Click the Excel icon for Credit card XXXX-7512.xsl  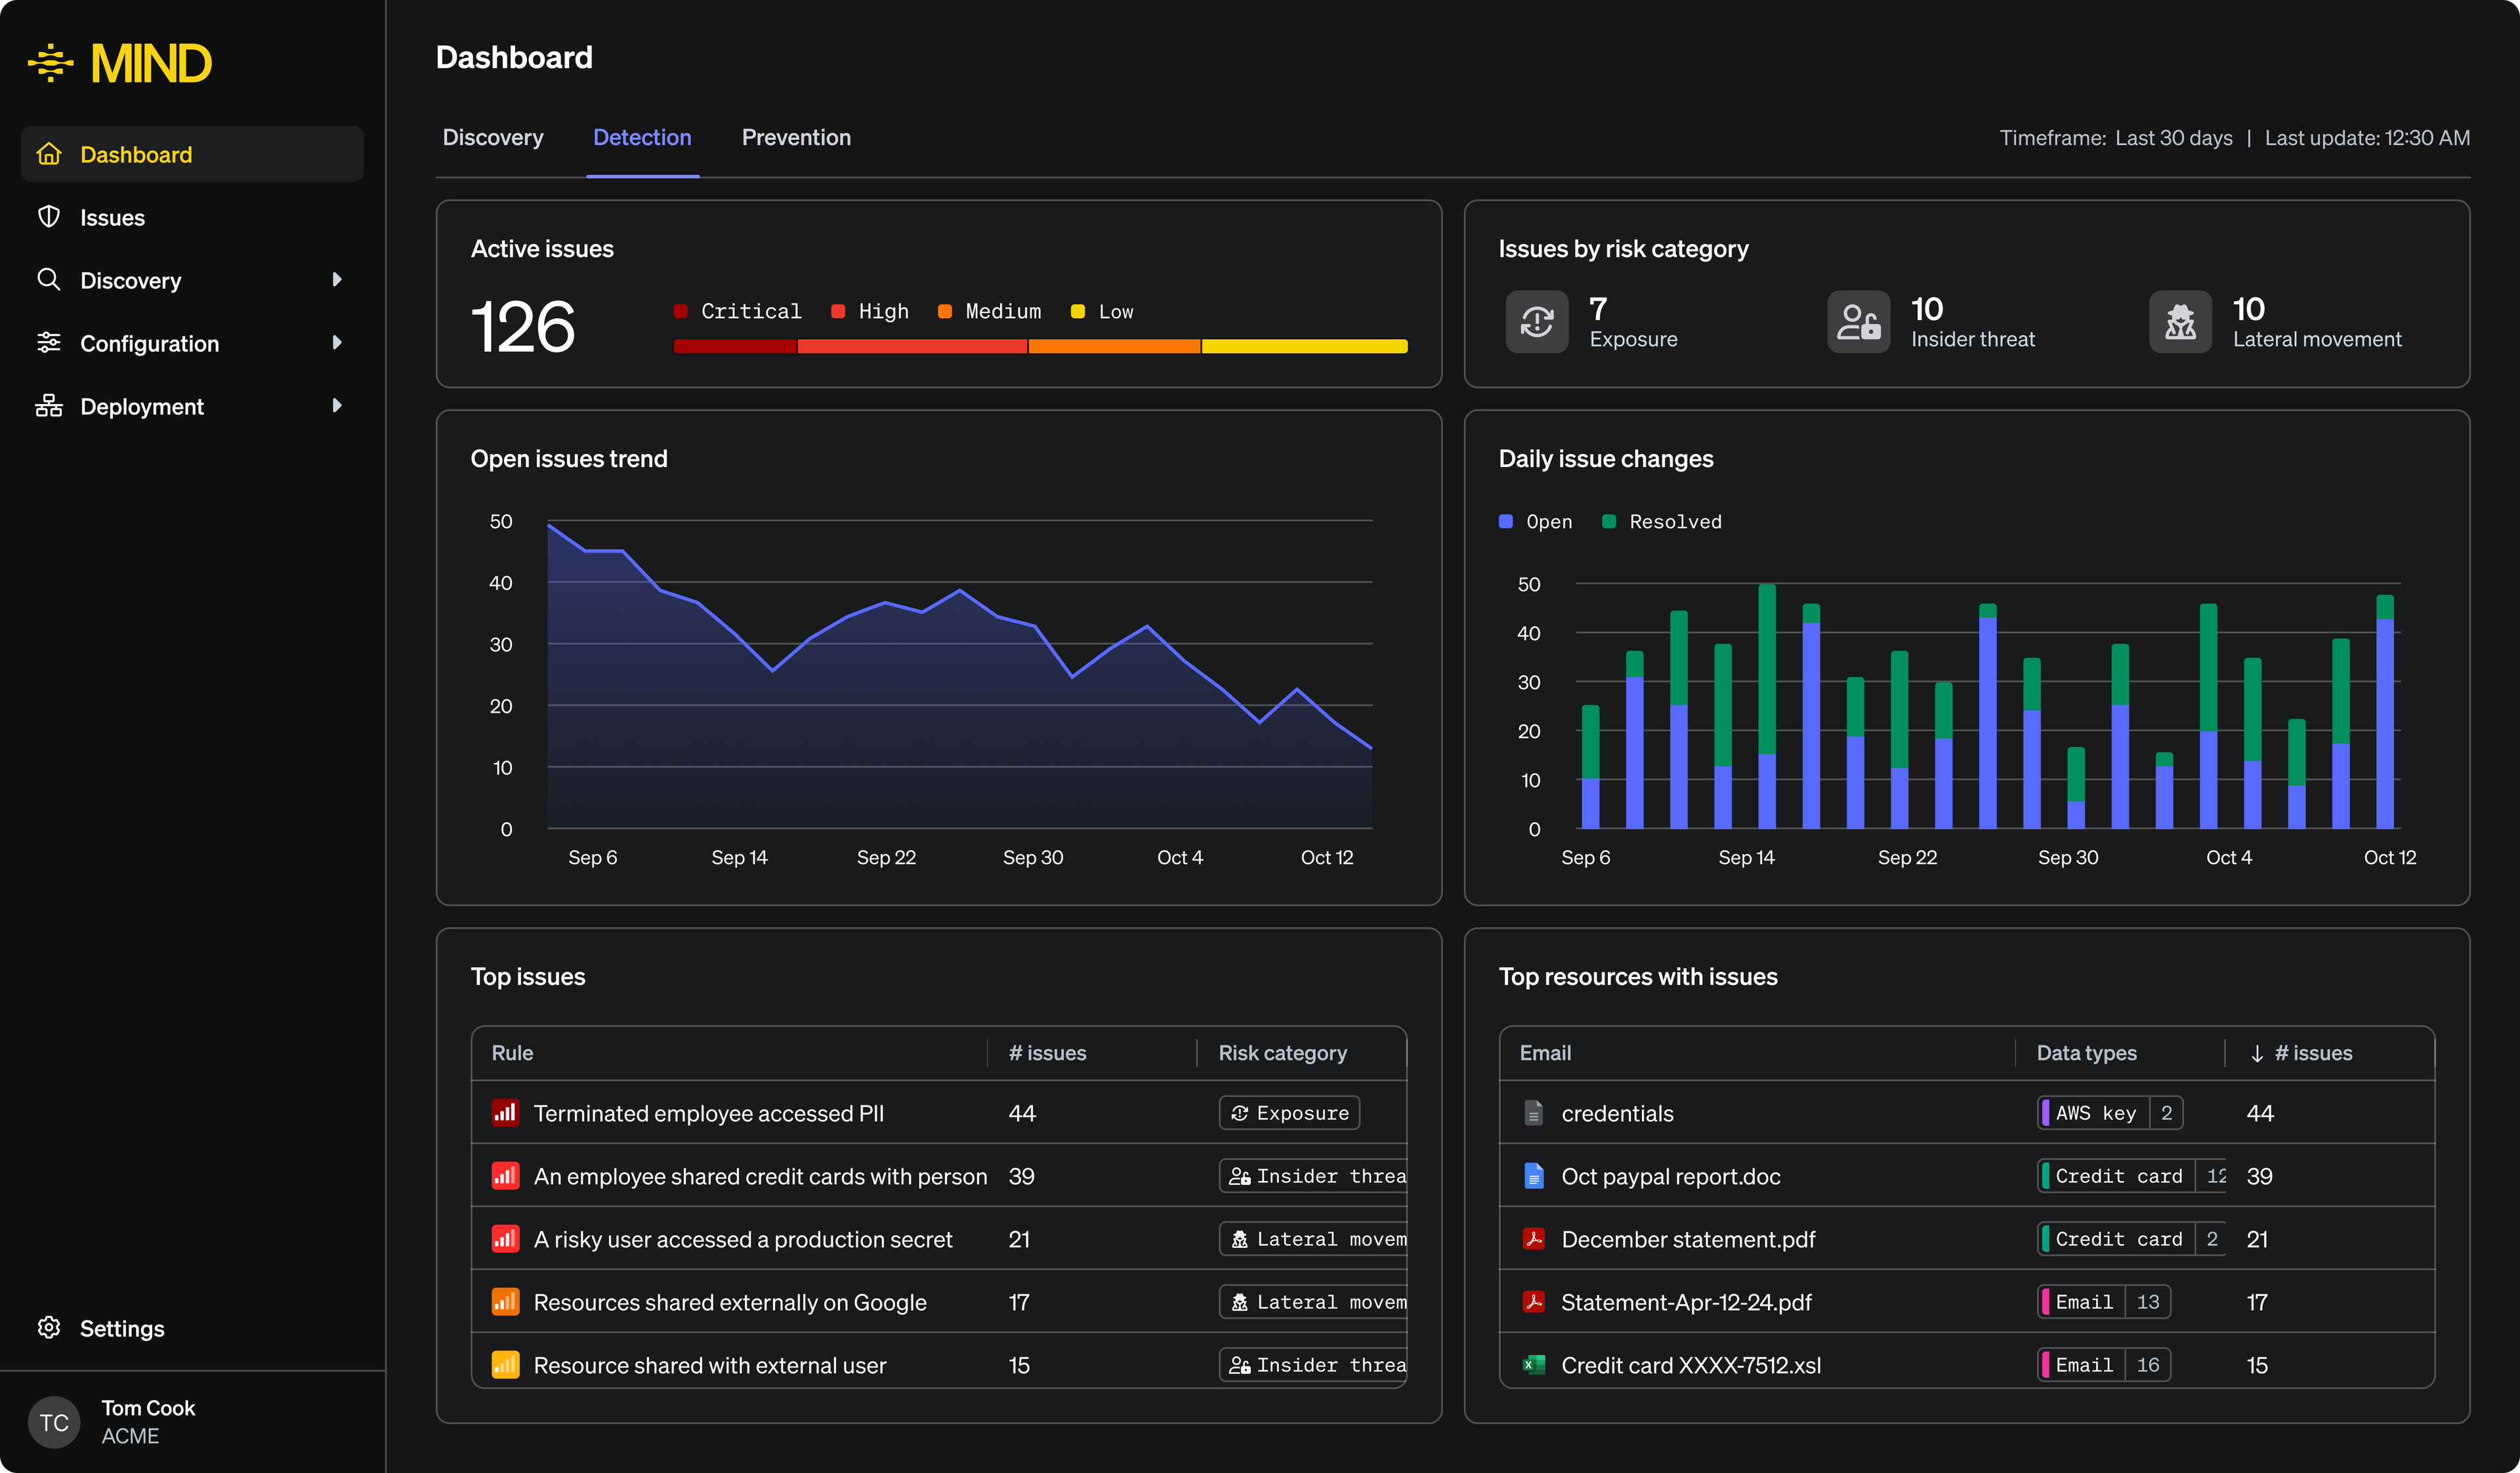point(1533,1365)
